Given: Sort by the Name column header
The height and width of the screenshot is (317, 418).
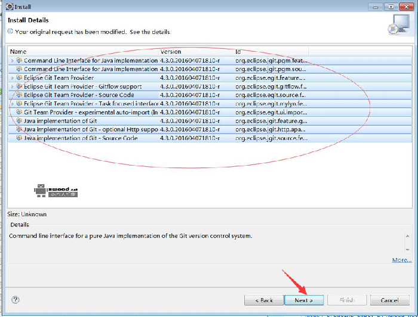Looking at the screenshot, I should coord(83,52).
